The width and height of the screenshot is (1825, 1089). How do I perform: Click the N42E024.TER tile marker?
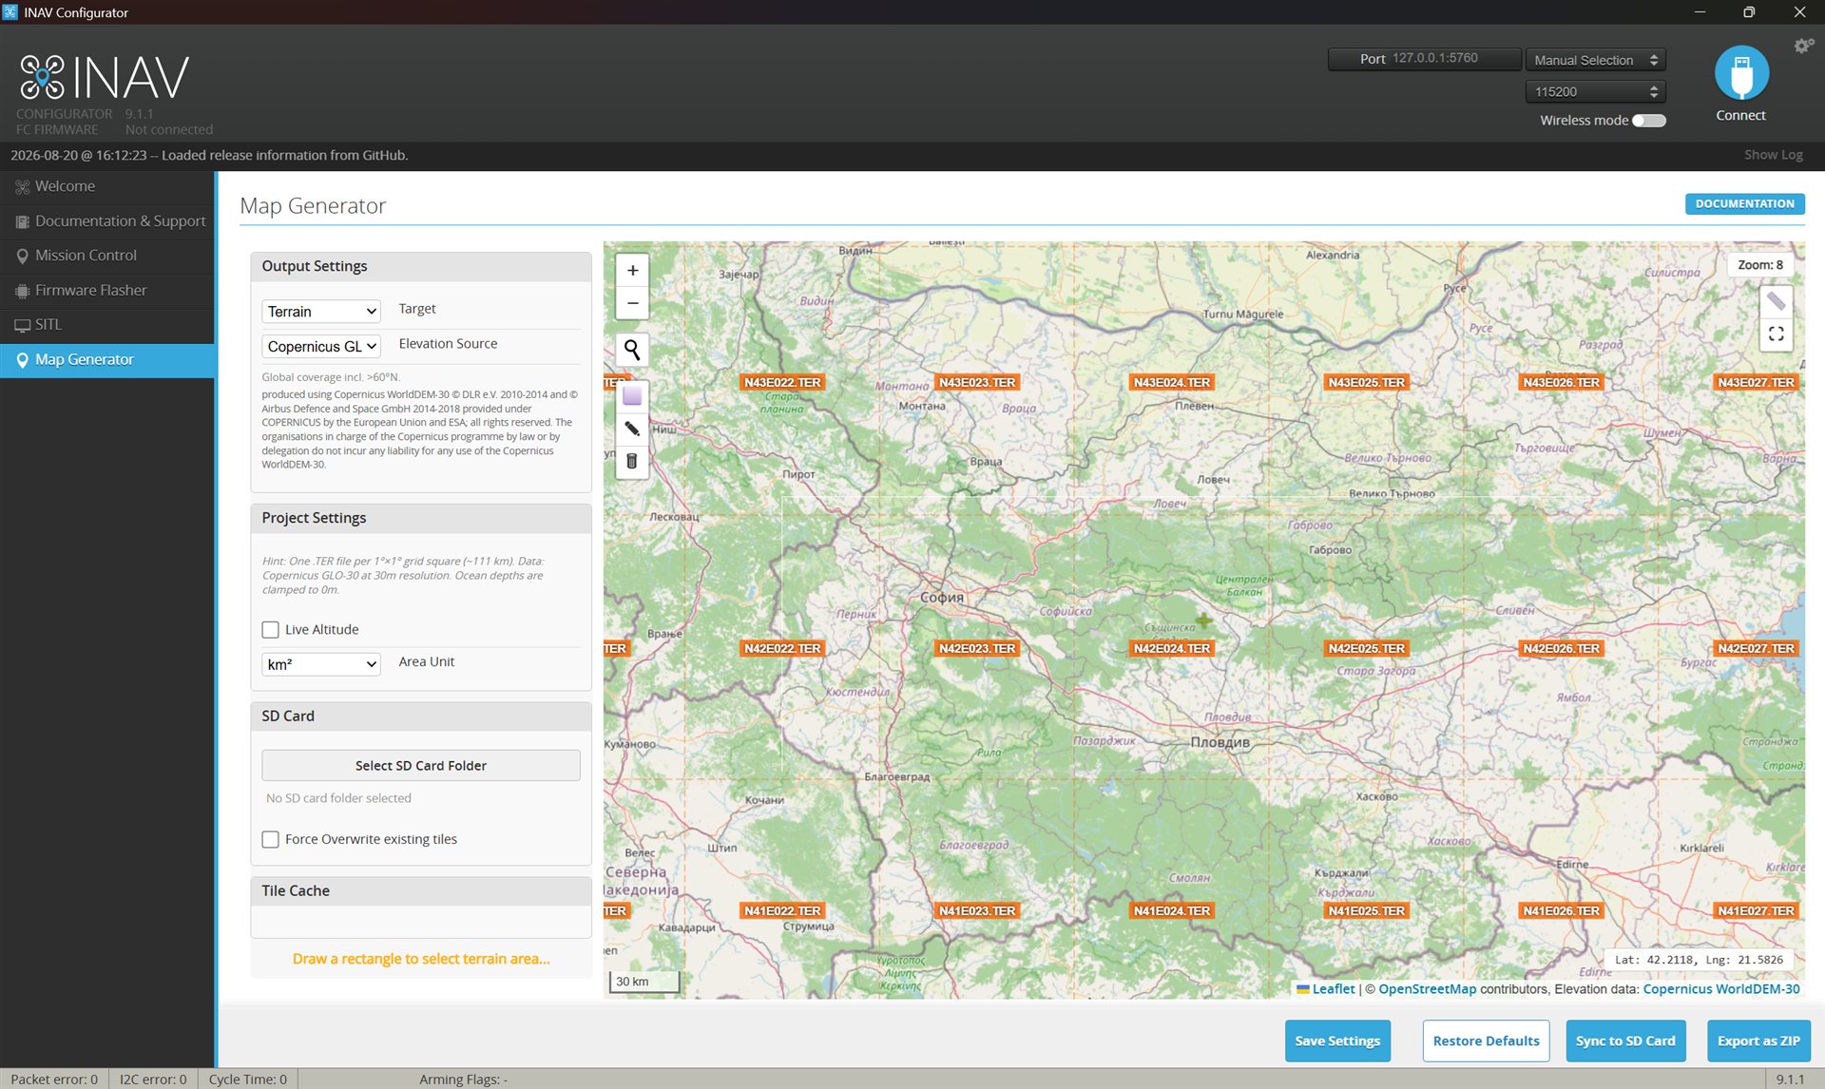click(1171, 649)
